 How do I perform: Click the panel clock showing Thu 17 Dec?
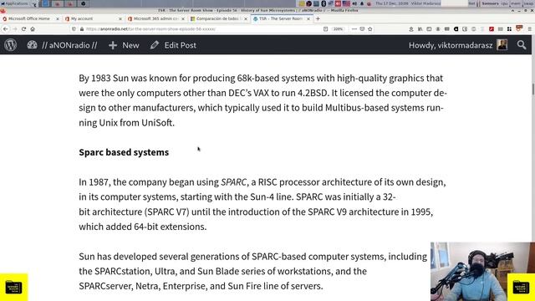click(392, 3)
